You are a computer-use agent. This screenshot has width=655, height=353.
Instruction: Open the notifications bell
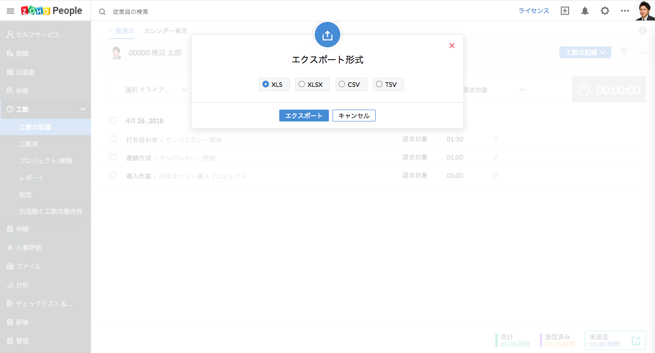tap(585, 11)
